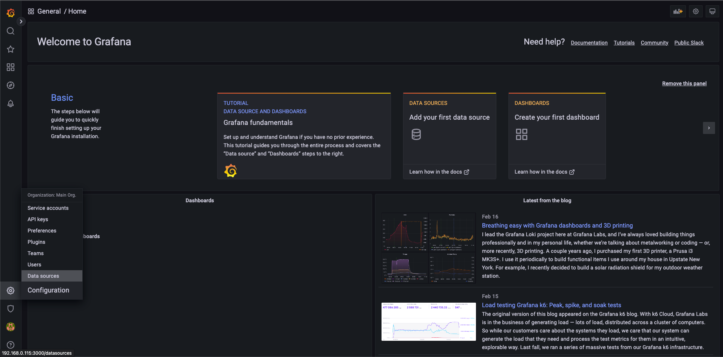The image size is (723, 357).
Task: Click the Feb 16 date text
Action: point(490,217)
